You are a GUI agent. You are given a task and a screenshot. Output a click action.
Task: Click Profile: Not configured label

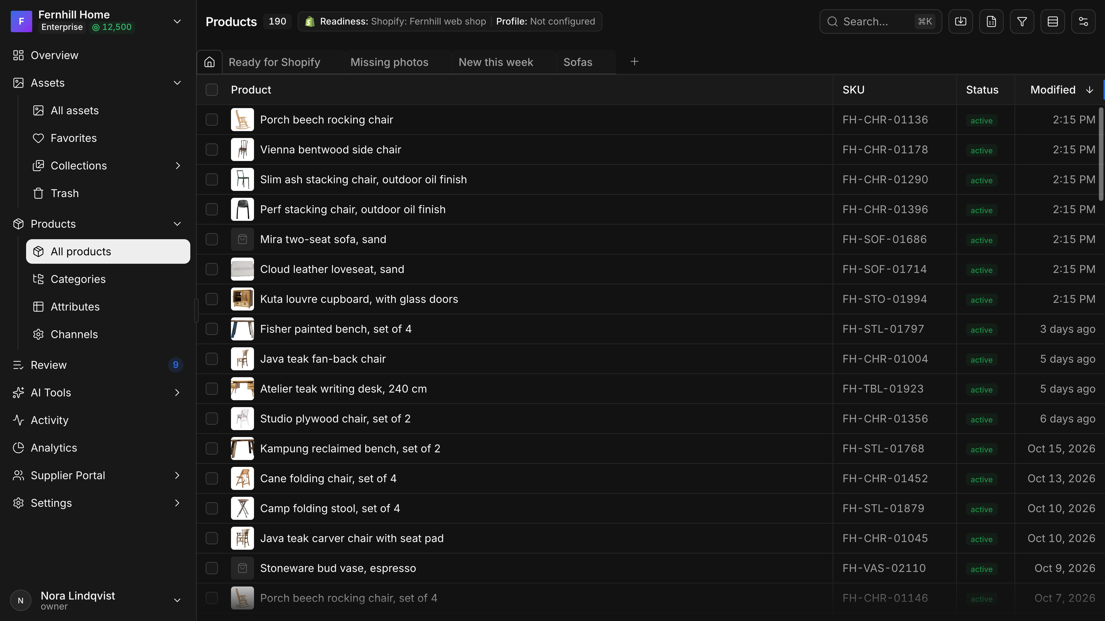pyautogui.click(x=545, y=21)
